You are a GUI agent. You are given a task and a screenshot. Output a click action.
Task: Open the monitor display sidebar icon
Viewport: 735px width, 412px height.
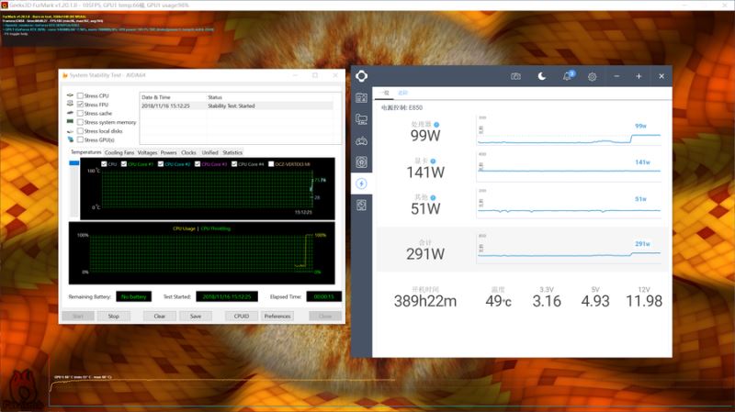[361, 119]
